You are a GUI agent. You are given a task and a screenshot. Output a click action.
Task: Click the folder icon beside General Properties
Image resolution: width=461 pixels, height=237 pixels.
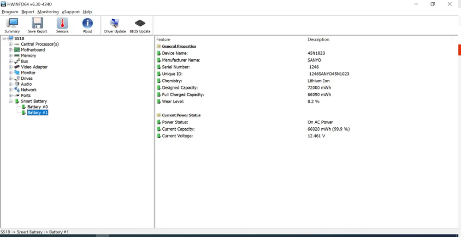pyautogui.click(x=159, y=46)
